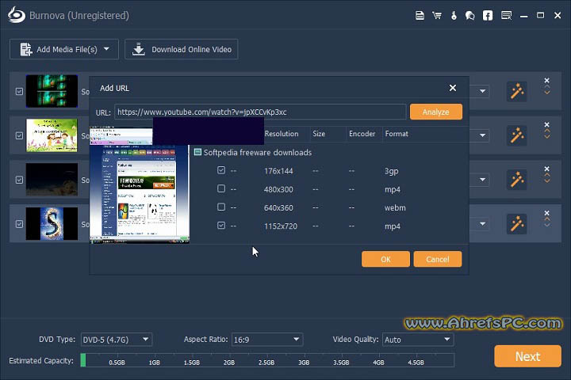The width and height of the screenshot is (571, 380).
Task: Click the Encoder column header
Action: click(362, 134)
